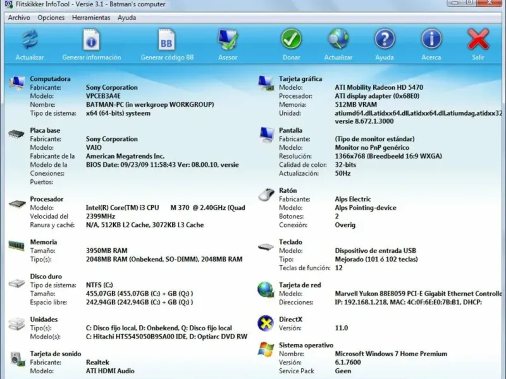Viewport: 506px width, 379px height.
Task: Open the Ayuda menu in menu bar
Action: pos(127,18)
